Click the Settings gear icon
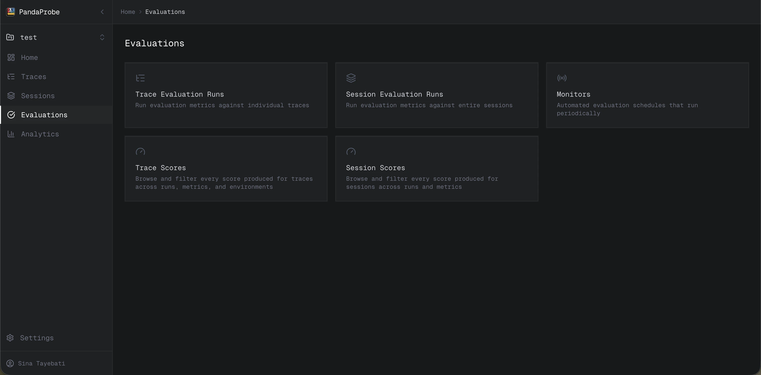Viewport: 761px width, 375px height. pyautogui.click(x=10, y=338)
